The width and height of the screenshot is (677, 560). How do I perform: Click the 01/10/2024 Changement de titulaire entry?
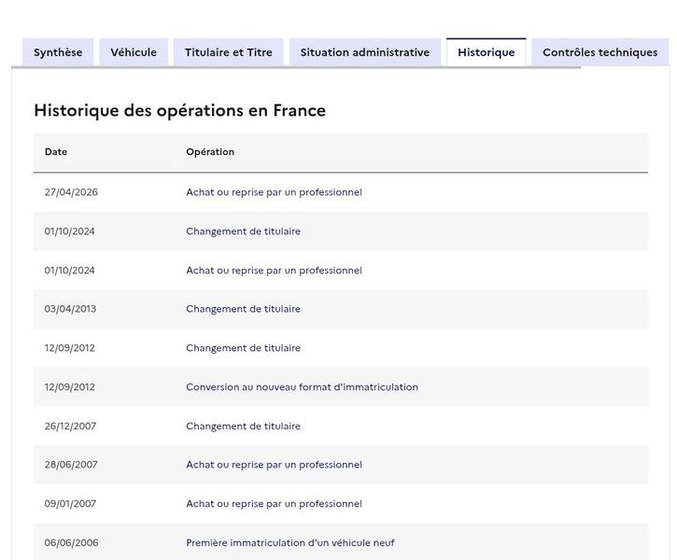(341, 231)
